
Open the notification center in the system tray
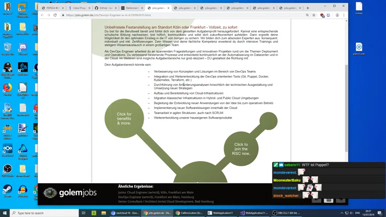pyautogui.click(x=379, y=213)
